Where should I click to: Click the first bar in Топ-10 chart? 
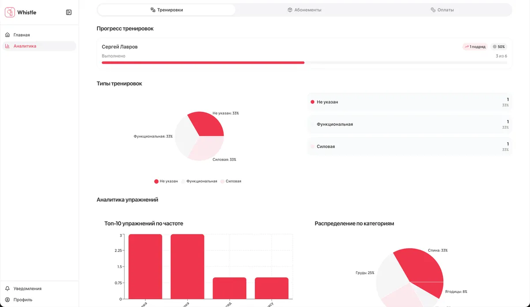(x=145, y=266)
